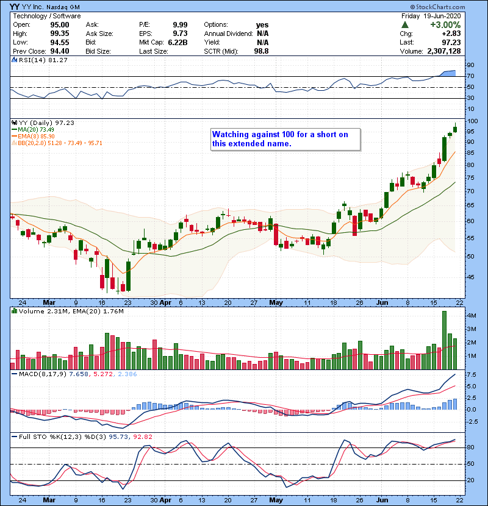Click the Volume bar chart icon
This screenshot has height=506, width=488.
14,311
